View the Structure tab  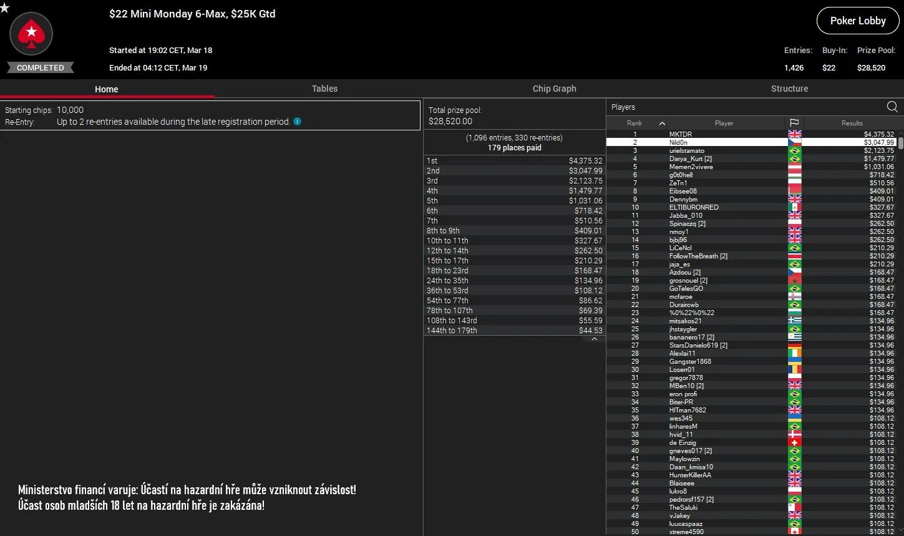[789, 89]
